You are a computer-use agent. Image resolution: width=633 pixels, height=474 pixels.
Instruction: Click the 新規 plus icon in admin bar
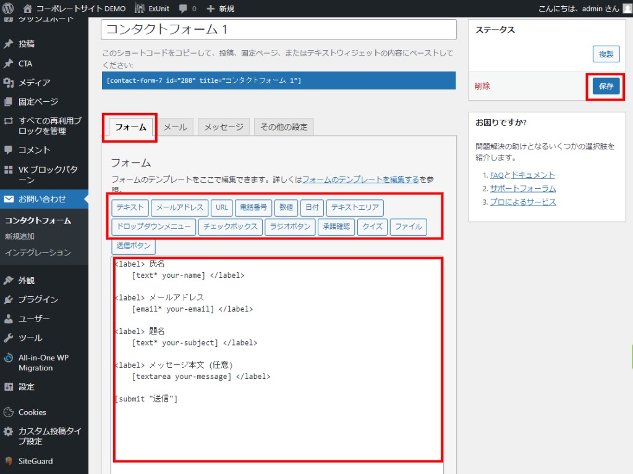pos(211,9)
